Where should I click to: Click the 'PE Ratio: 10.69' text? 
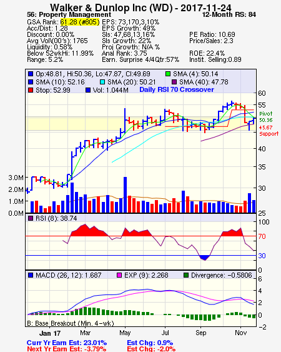(212, 34)
